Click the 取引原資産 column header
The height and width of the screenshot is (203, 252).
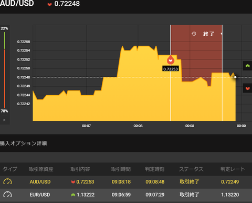tap(41, 169)
